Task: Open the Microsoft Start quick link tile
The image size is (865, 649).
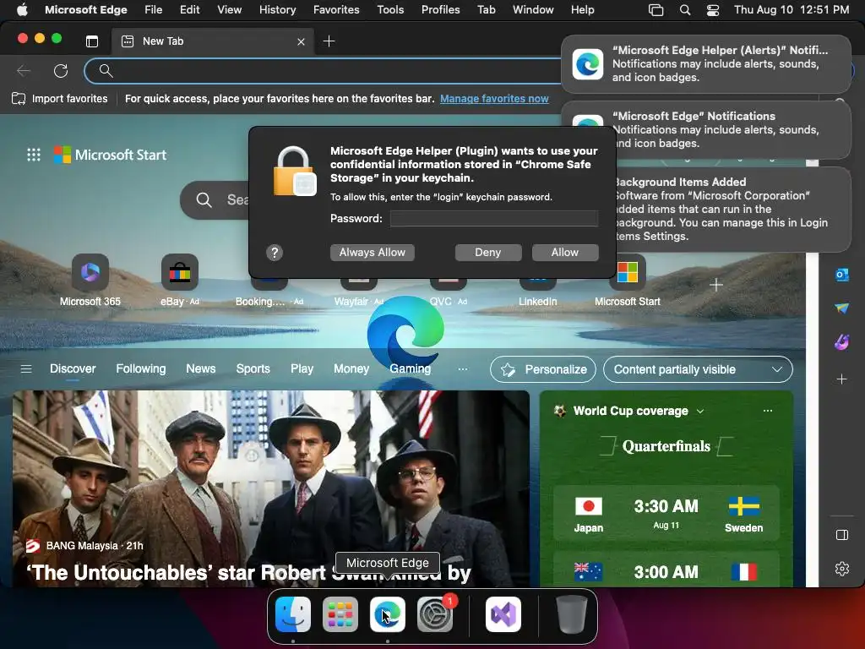Action: [x=628, y=281]
